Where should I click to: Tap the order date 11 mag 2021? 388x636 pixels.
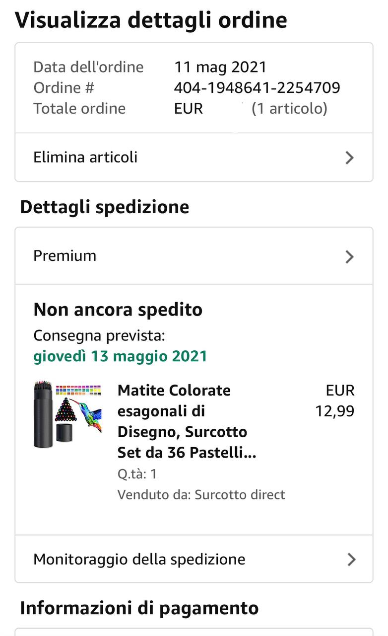pyautogui.click(x=220, y=67)
